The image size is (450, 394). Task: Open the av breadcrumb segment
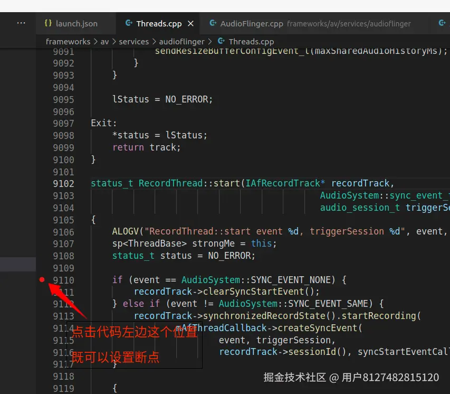coord(104,42)
